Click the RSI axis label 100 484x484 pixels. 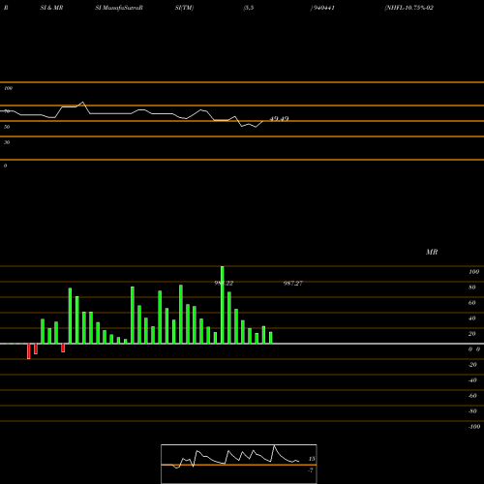click(8, 88)
